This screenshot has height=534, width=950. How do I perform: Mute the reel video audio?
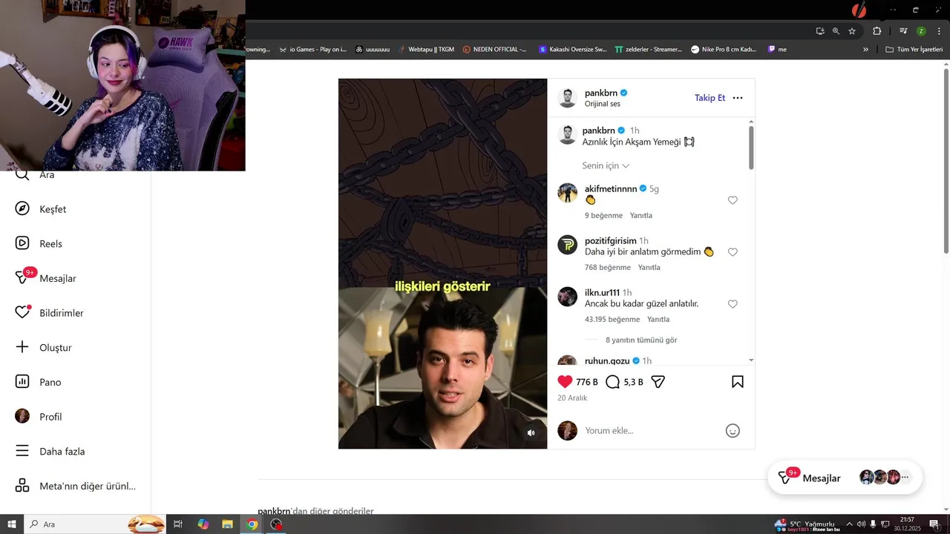coord(531,432)
